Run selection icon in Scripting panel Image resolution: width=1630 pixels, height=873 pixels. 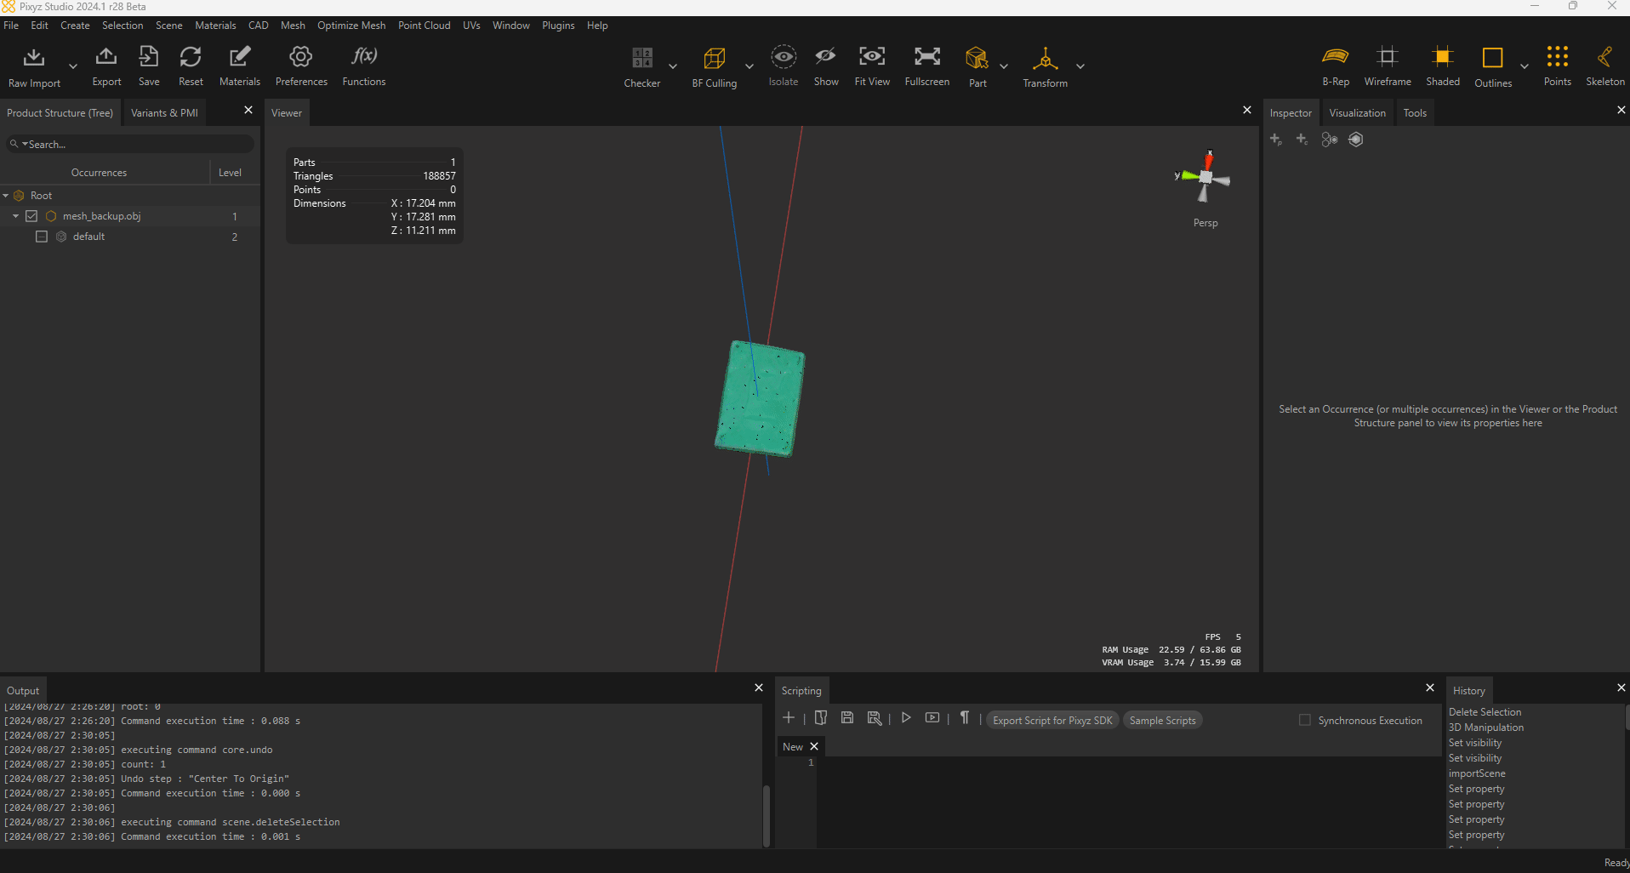click(932, 718)
